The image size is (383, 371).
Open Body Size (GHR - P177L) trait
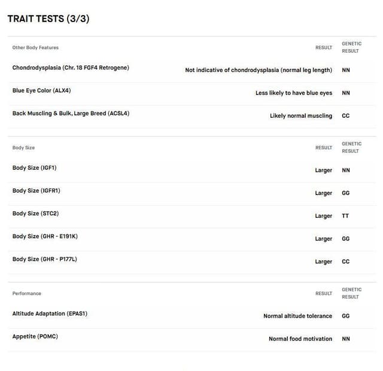(45, 259)
